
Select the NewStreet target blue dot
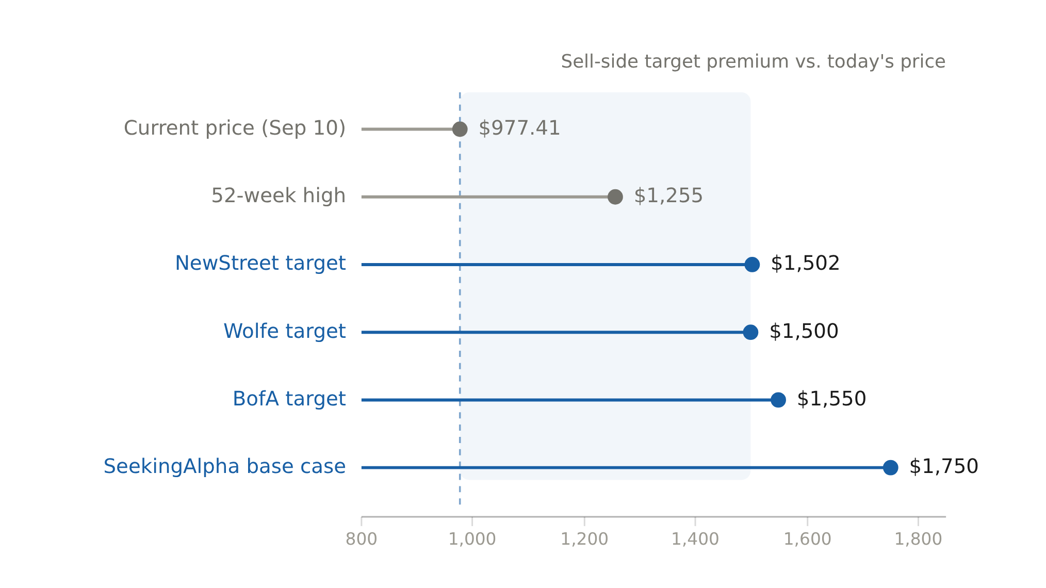[753, 265]
